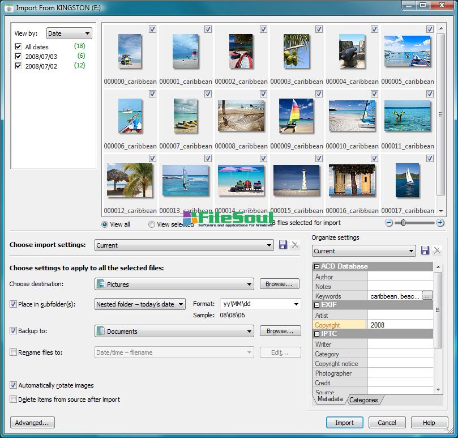
Task: Delete import settings preset with X icon
Action: pyautogui.click(x=295, y=245)
